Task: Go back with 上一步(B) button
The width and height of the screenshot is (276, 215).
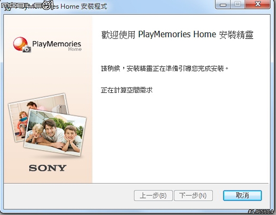Action: 153,195
